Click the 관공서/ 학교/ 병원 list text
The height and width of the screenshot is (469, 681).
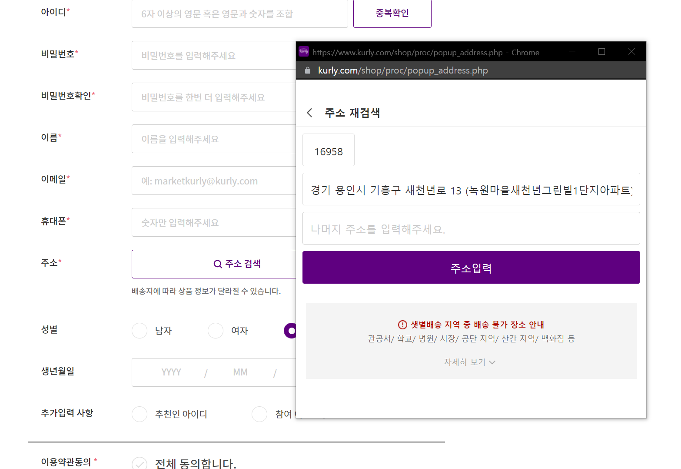point(471,338)
